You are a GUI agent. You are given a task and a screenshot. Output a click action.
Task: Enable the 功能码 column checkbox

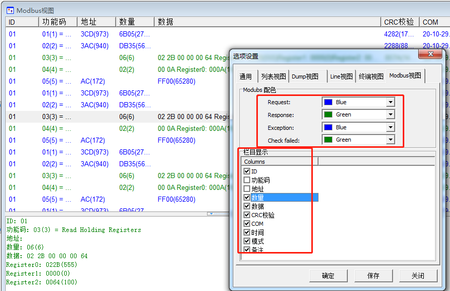pyautogui.click(x=247, y=180)
